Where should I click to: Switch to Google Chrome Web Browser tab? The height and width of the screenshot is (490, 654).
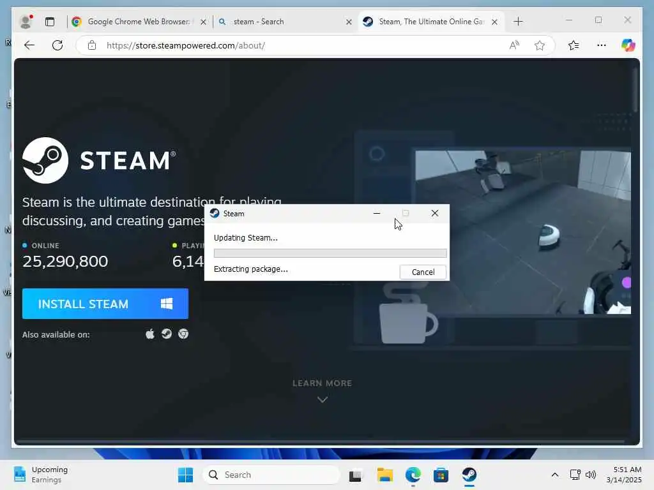point(139,22)
